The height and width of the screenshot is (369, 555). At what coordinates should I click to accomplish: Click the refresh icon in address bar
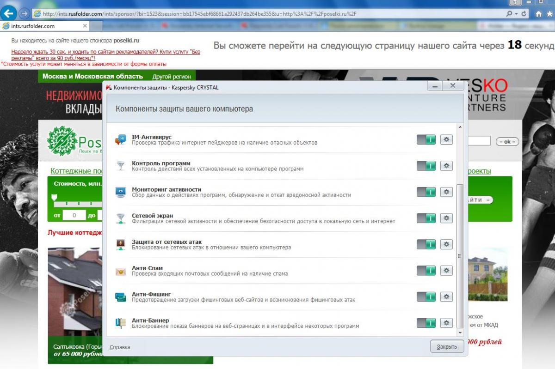coord(524,14)
